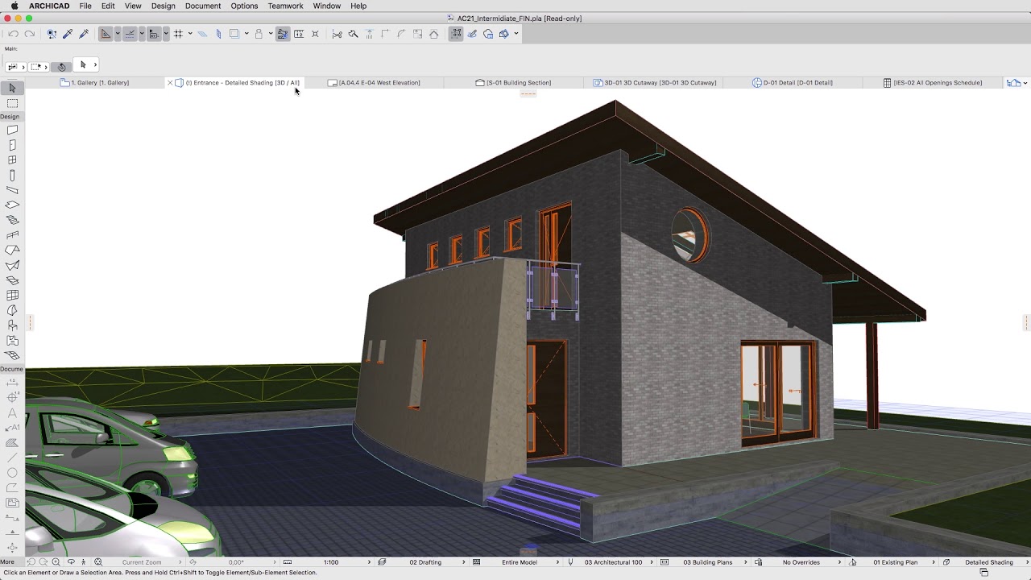
Task: Switch to IES-02 All Openings Schedule tab
Action: (x=933, y=82)
